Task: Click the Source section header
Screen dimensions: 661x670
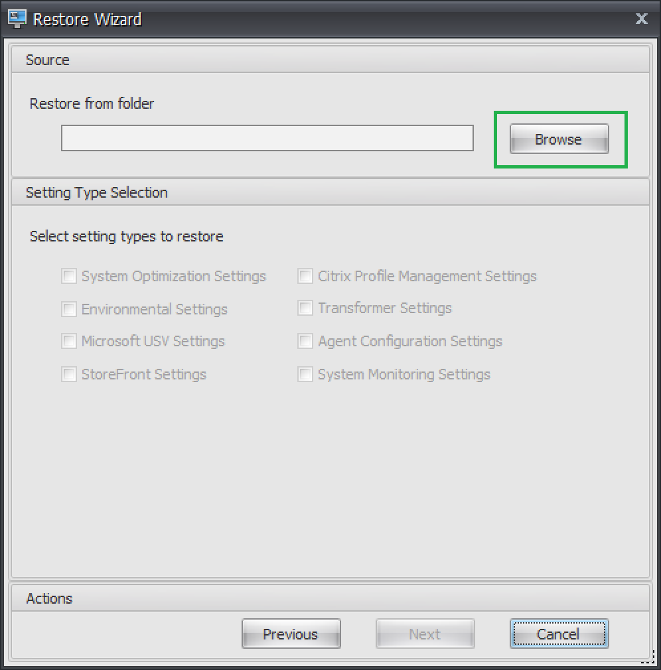Action: pyautogui.click(x=48, y=60)
